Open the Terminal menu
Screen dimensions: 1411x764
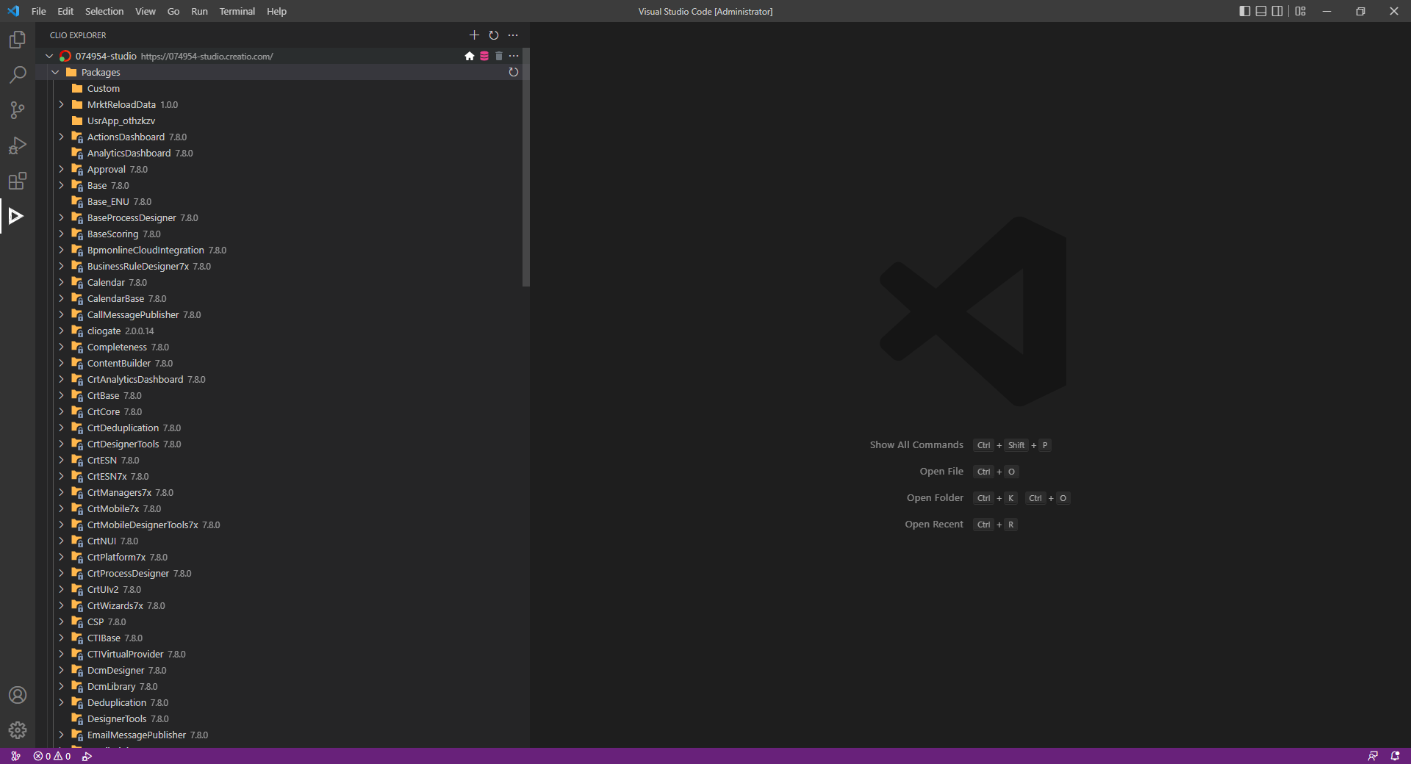(x=236, y=11)
